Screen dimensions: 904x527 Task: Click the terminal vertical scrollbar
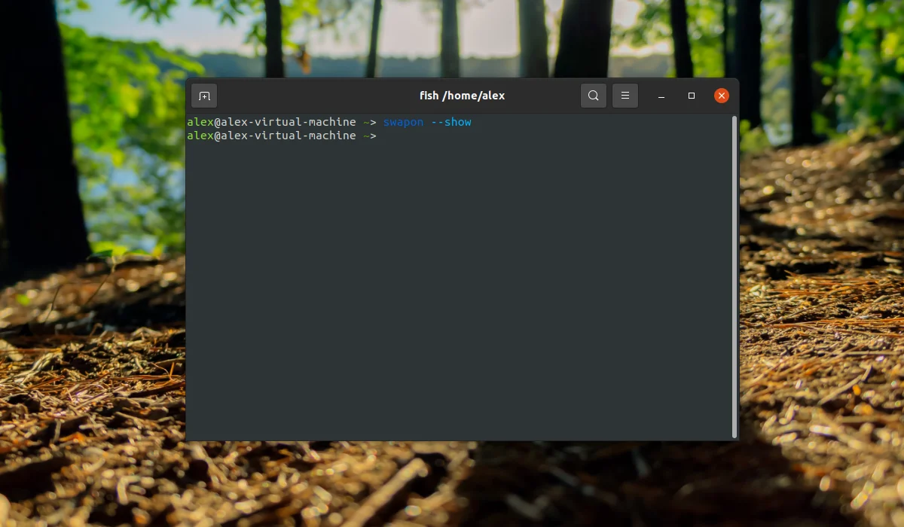pos(734,276)
